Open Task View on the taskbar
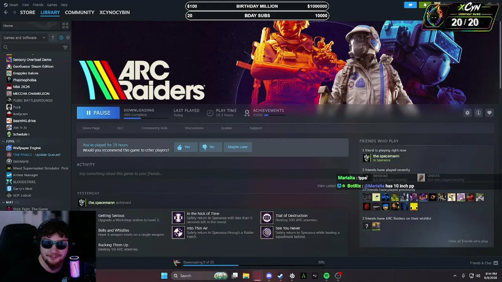 (235, 276)
